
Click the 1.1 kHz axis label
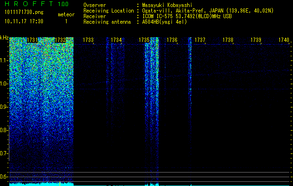coord(4,60)
